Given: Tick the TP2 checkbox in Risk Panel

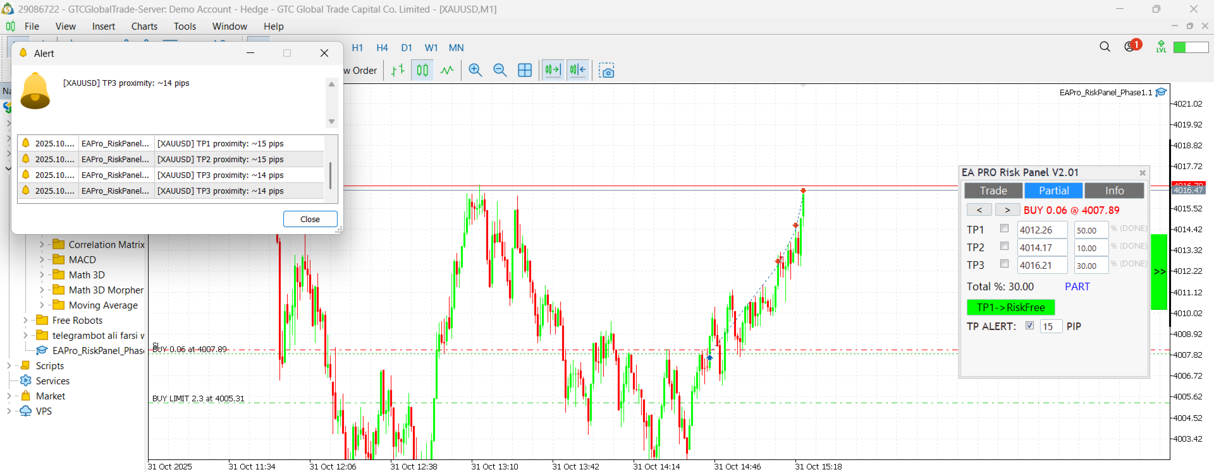Looking at the screenshot, I should (x=1004, y=246).
